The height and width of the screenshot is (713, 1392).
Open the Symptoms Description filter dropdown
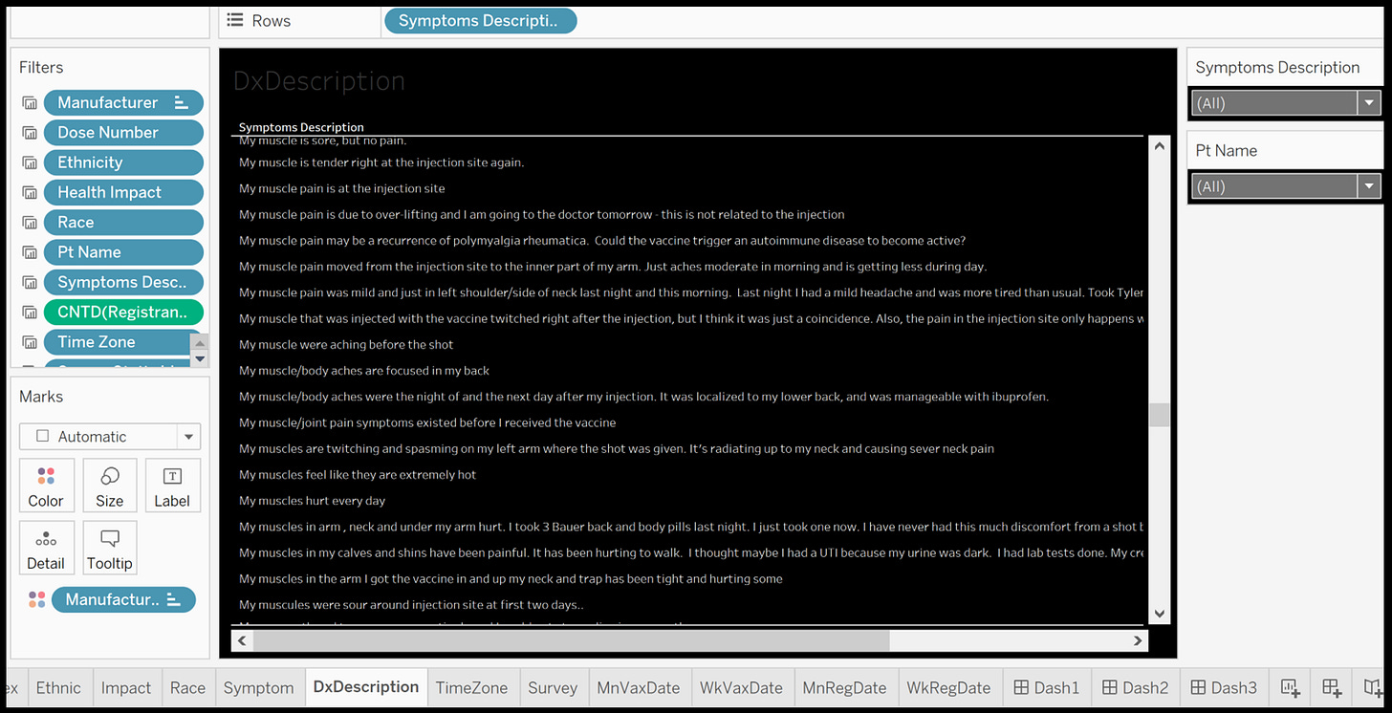[x=1369, y=102]
